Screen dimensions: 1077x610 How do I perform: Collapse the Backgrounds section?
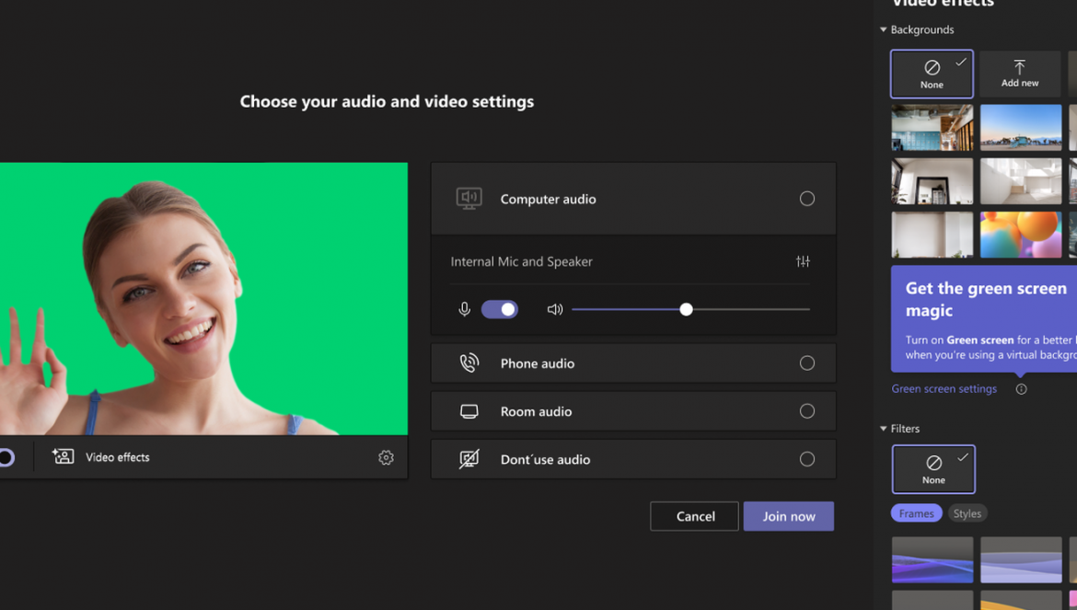pos(884,29)
